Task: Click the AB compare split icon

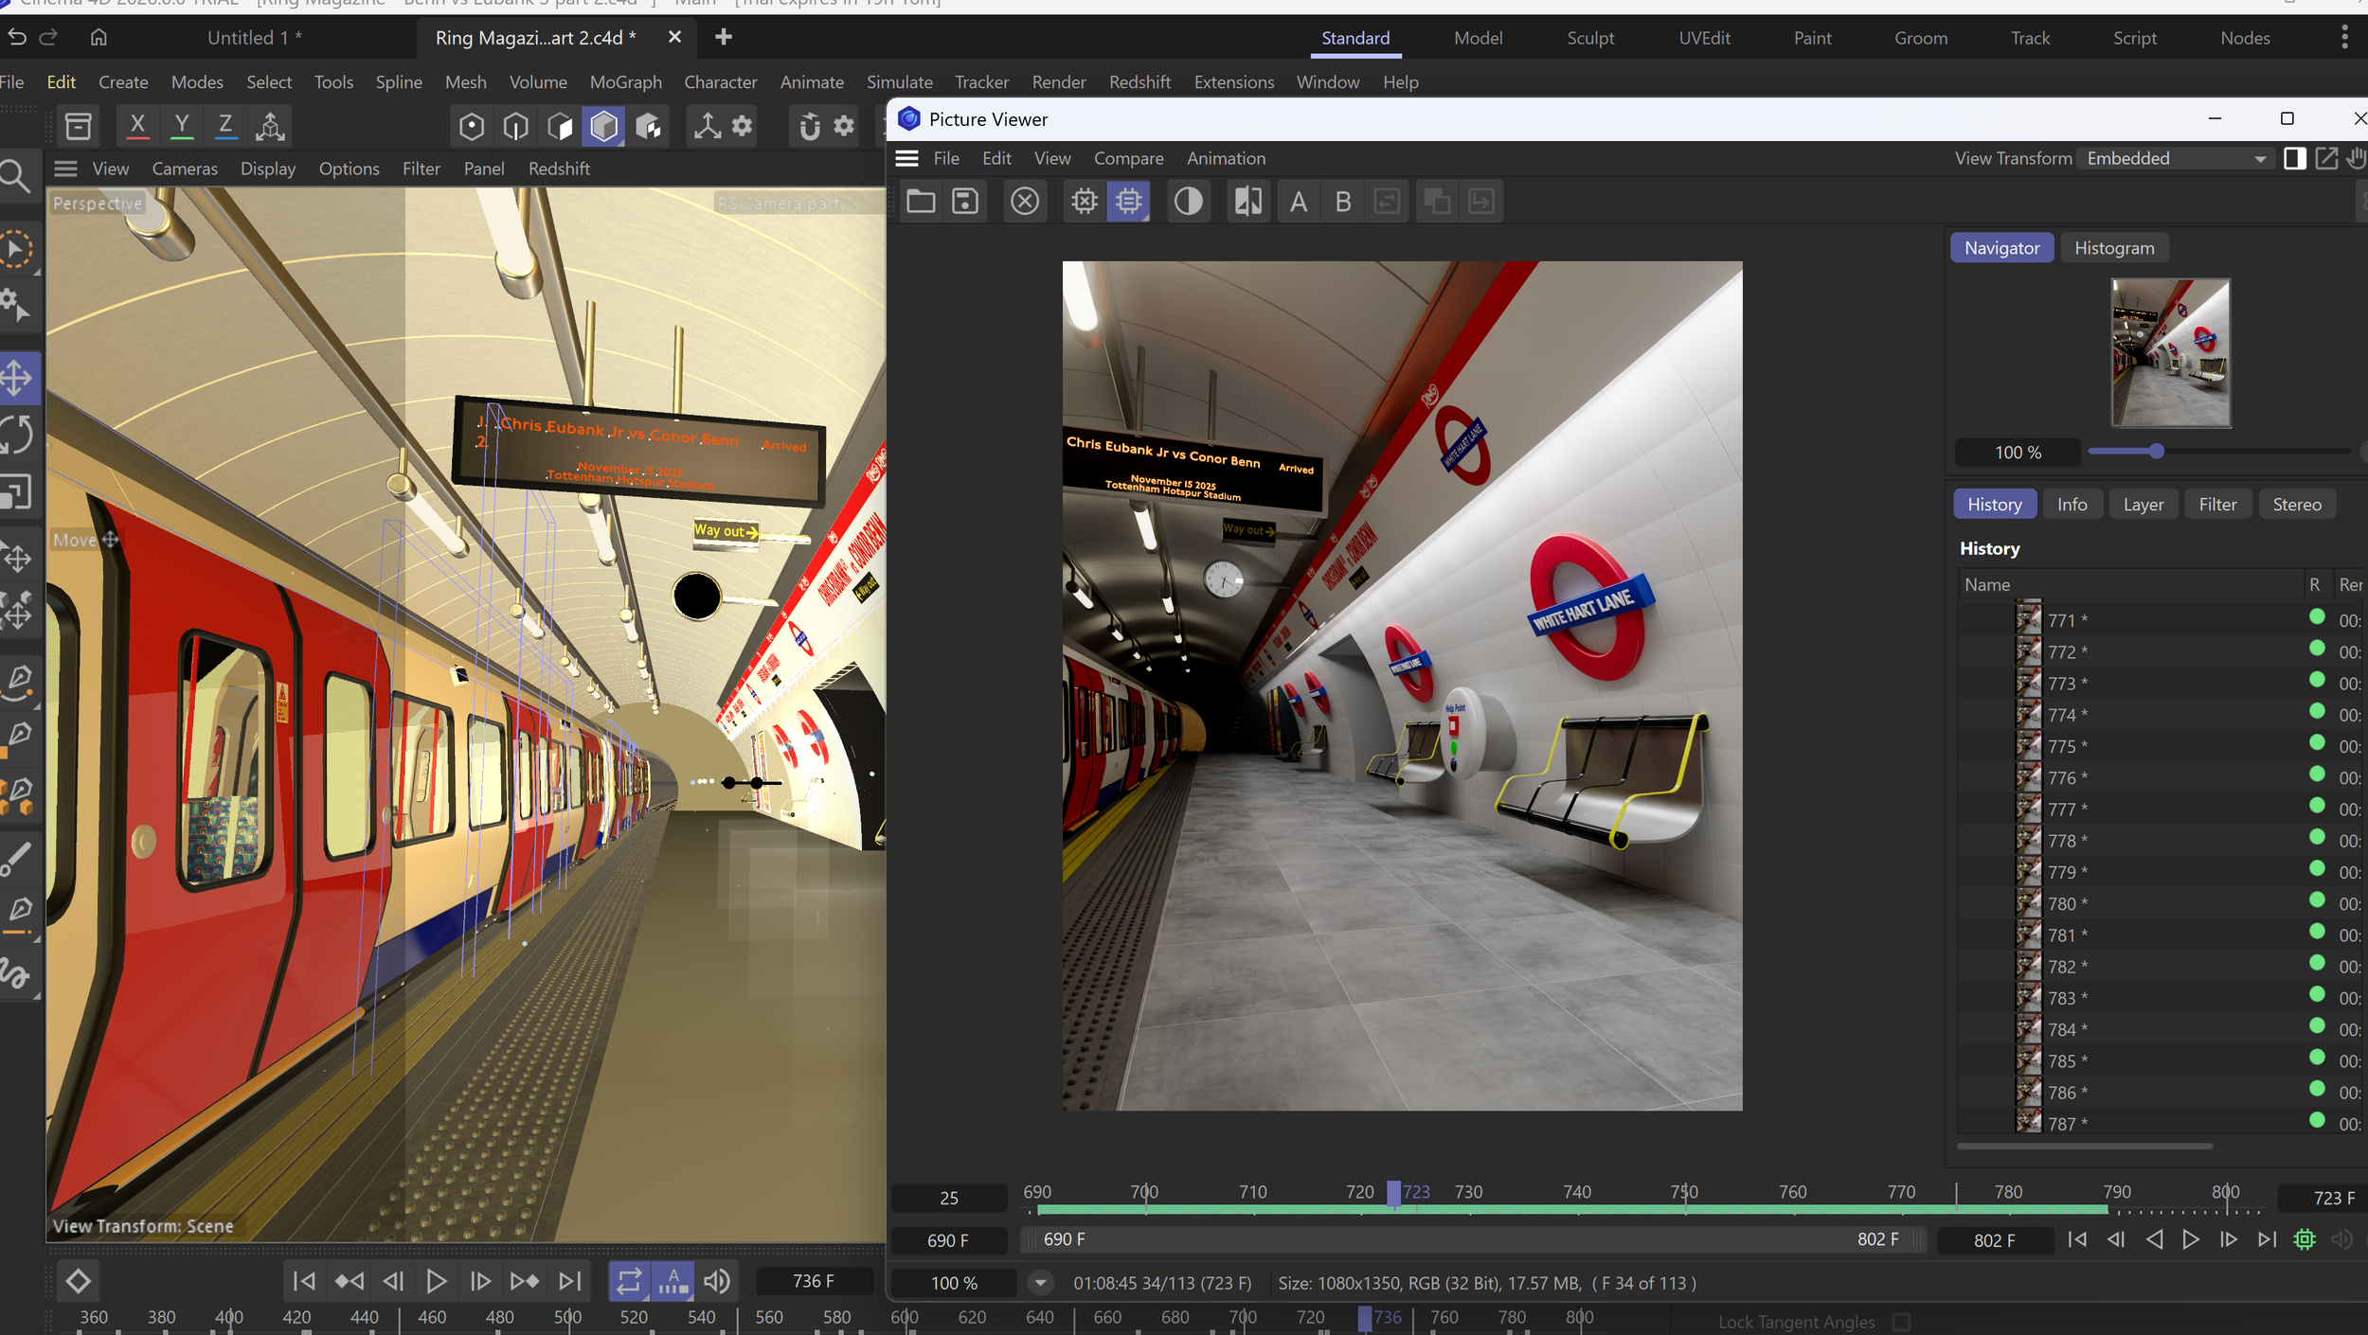Action: (1247, 202)
